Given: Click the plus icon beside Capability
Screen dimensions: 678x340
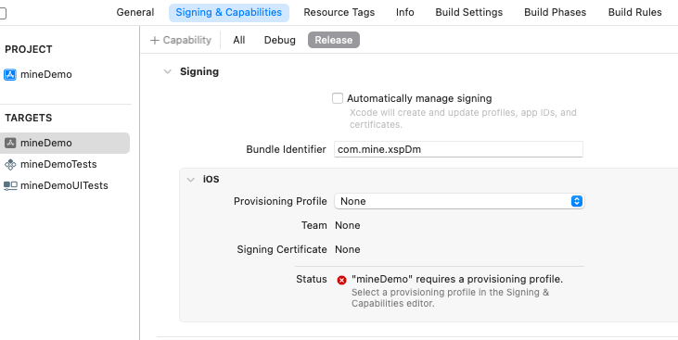Looking at the screenshot, I should [x=155, y=40].
